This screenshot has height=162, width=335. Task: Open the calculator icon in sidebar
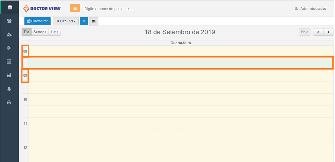9,62
